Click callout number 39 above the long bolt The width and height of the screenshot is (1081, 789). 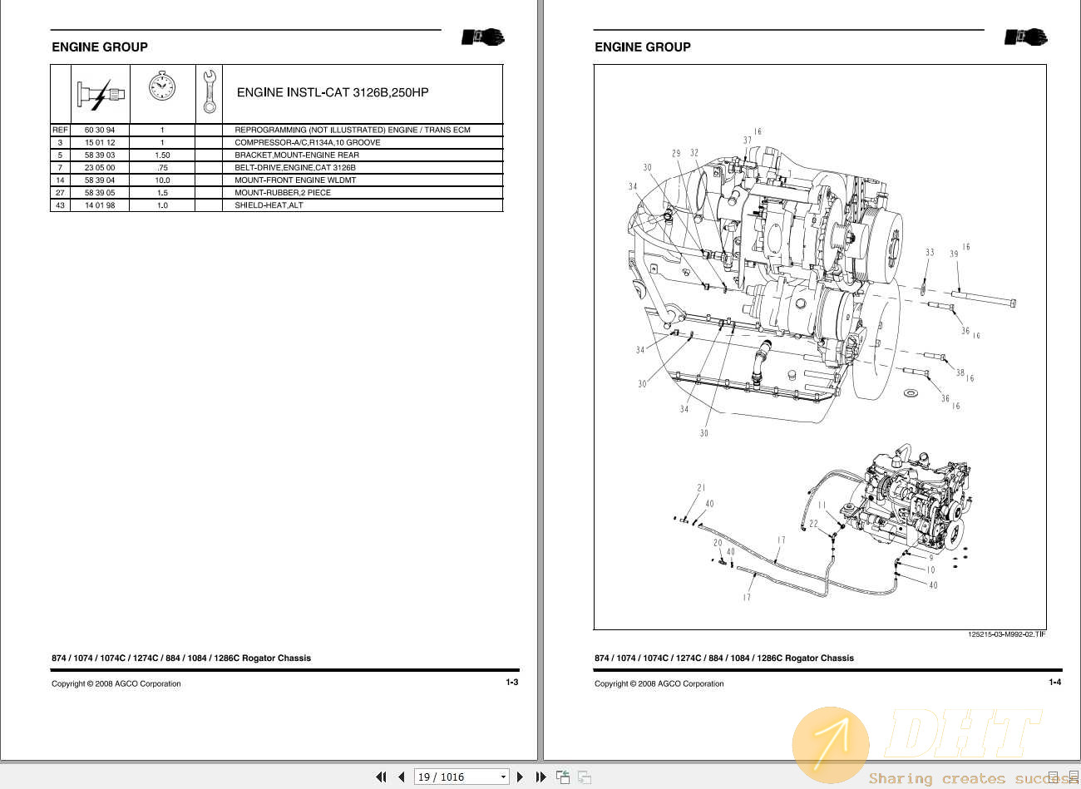coord(954,254)
